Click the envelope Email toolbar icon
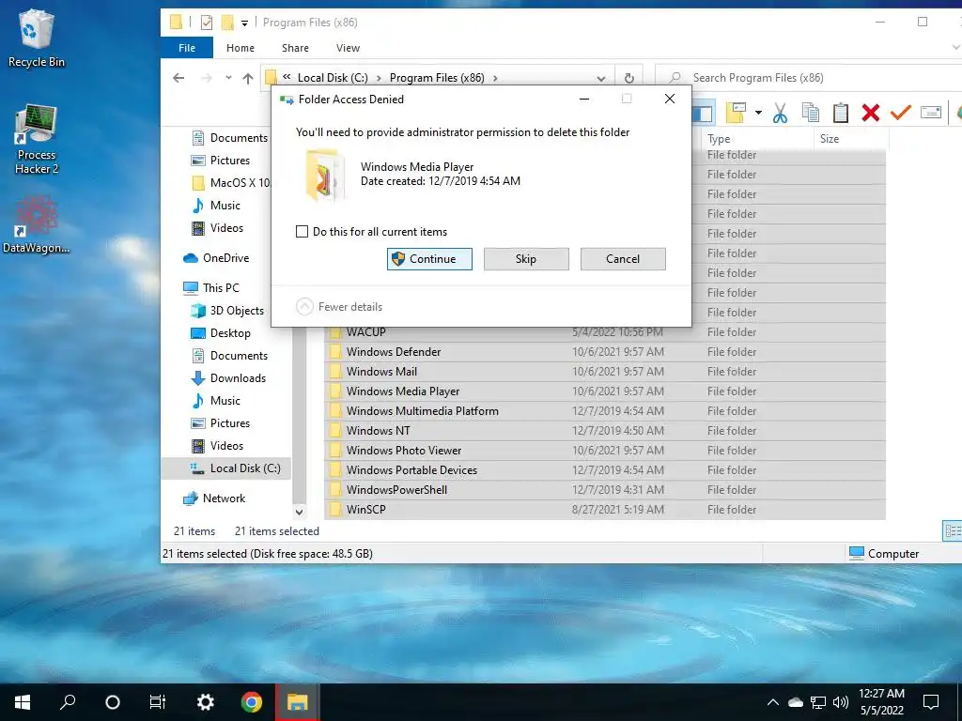The image size is (962, 721). [x=931, y=113]
